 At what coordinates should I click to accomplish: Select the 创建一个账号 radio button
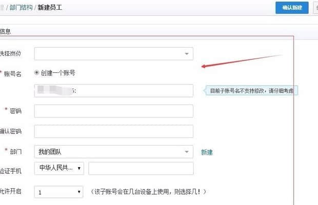[x=37, y=73]
